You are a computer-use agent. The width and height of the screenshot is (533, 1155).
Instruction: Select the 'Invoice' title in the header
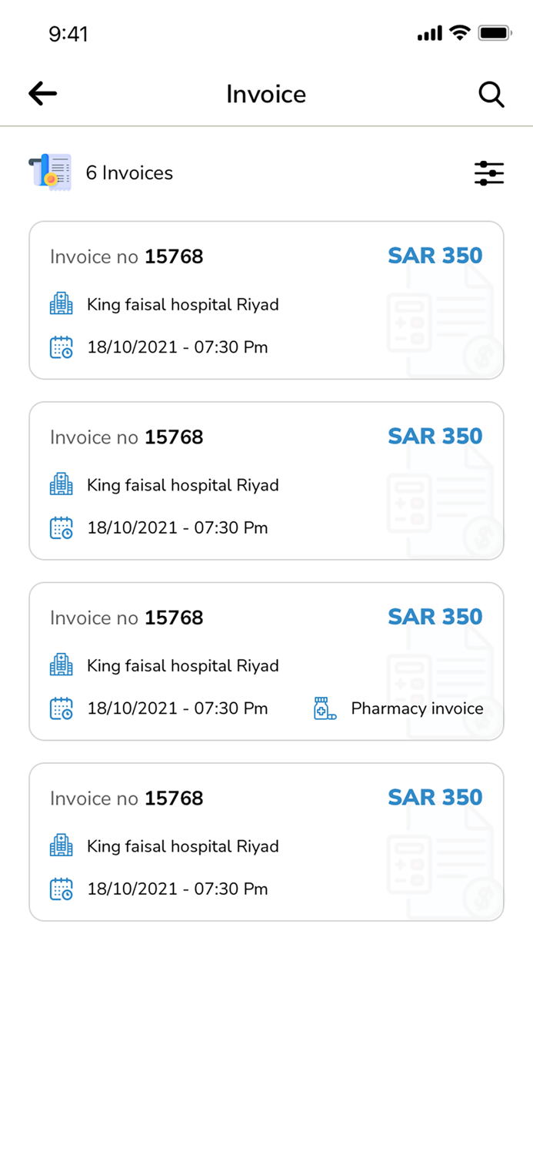click(x=266, y=94)
